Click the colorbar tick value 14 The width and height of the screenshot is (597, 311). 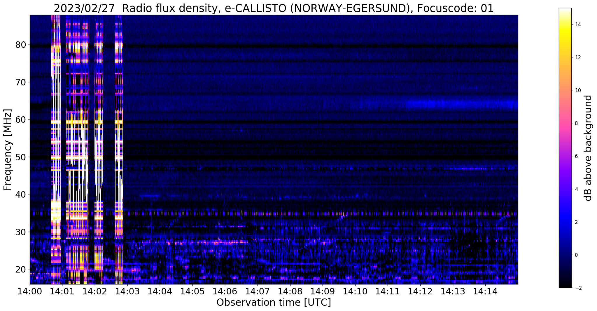578,24
